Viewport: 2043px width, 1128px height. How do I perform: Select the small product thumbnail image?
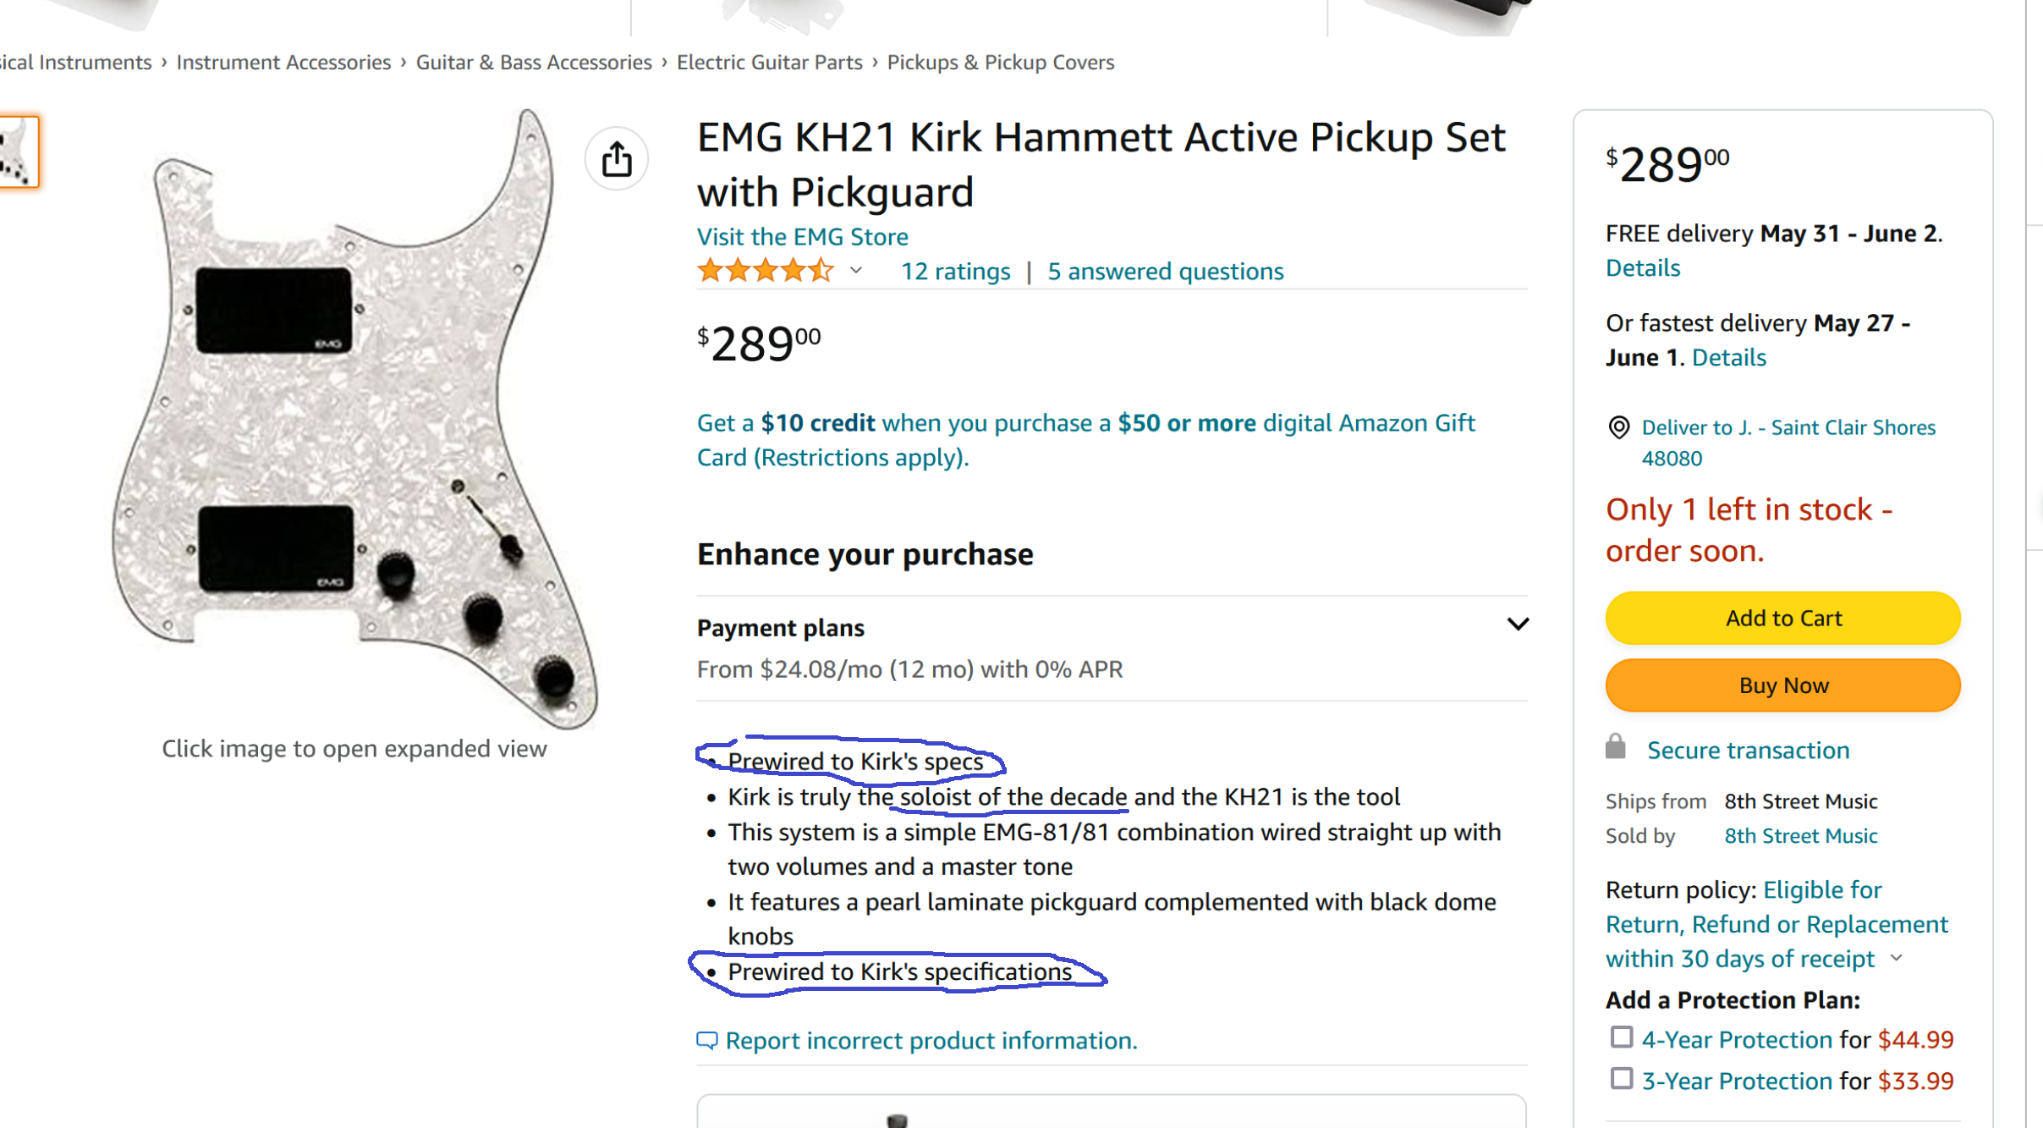(x=18, y=152)
